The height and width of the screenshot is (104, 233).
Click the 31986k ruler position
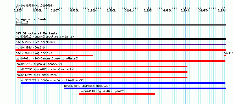click(x=37, y=10)
